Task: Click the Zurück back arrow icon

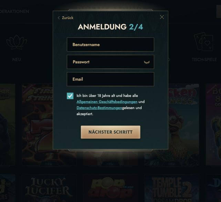Action: [59, 18]
